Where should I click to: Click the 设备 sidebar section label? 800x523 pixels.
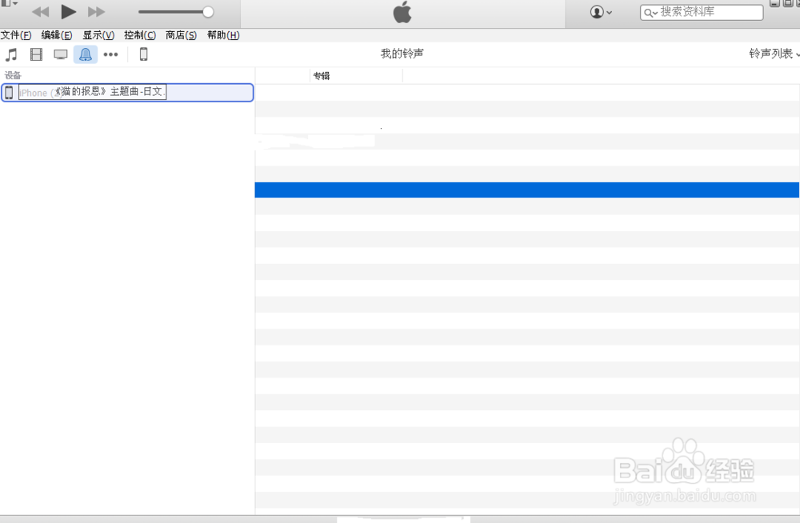pos(13,75)
